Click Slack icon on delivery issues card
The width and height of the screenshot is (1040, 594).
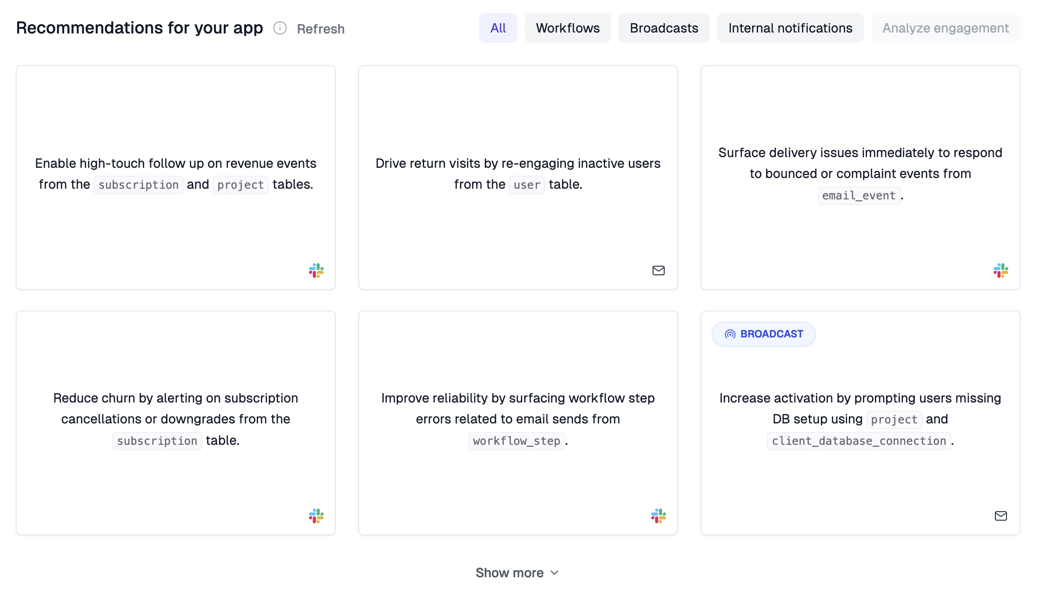tap(1000, 271)
